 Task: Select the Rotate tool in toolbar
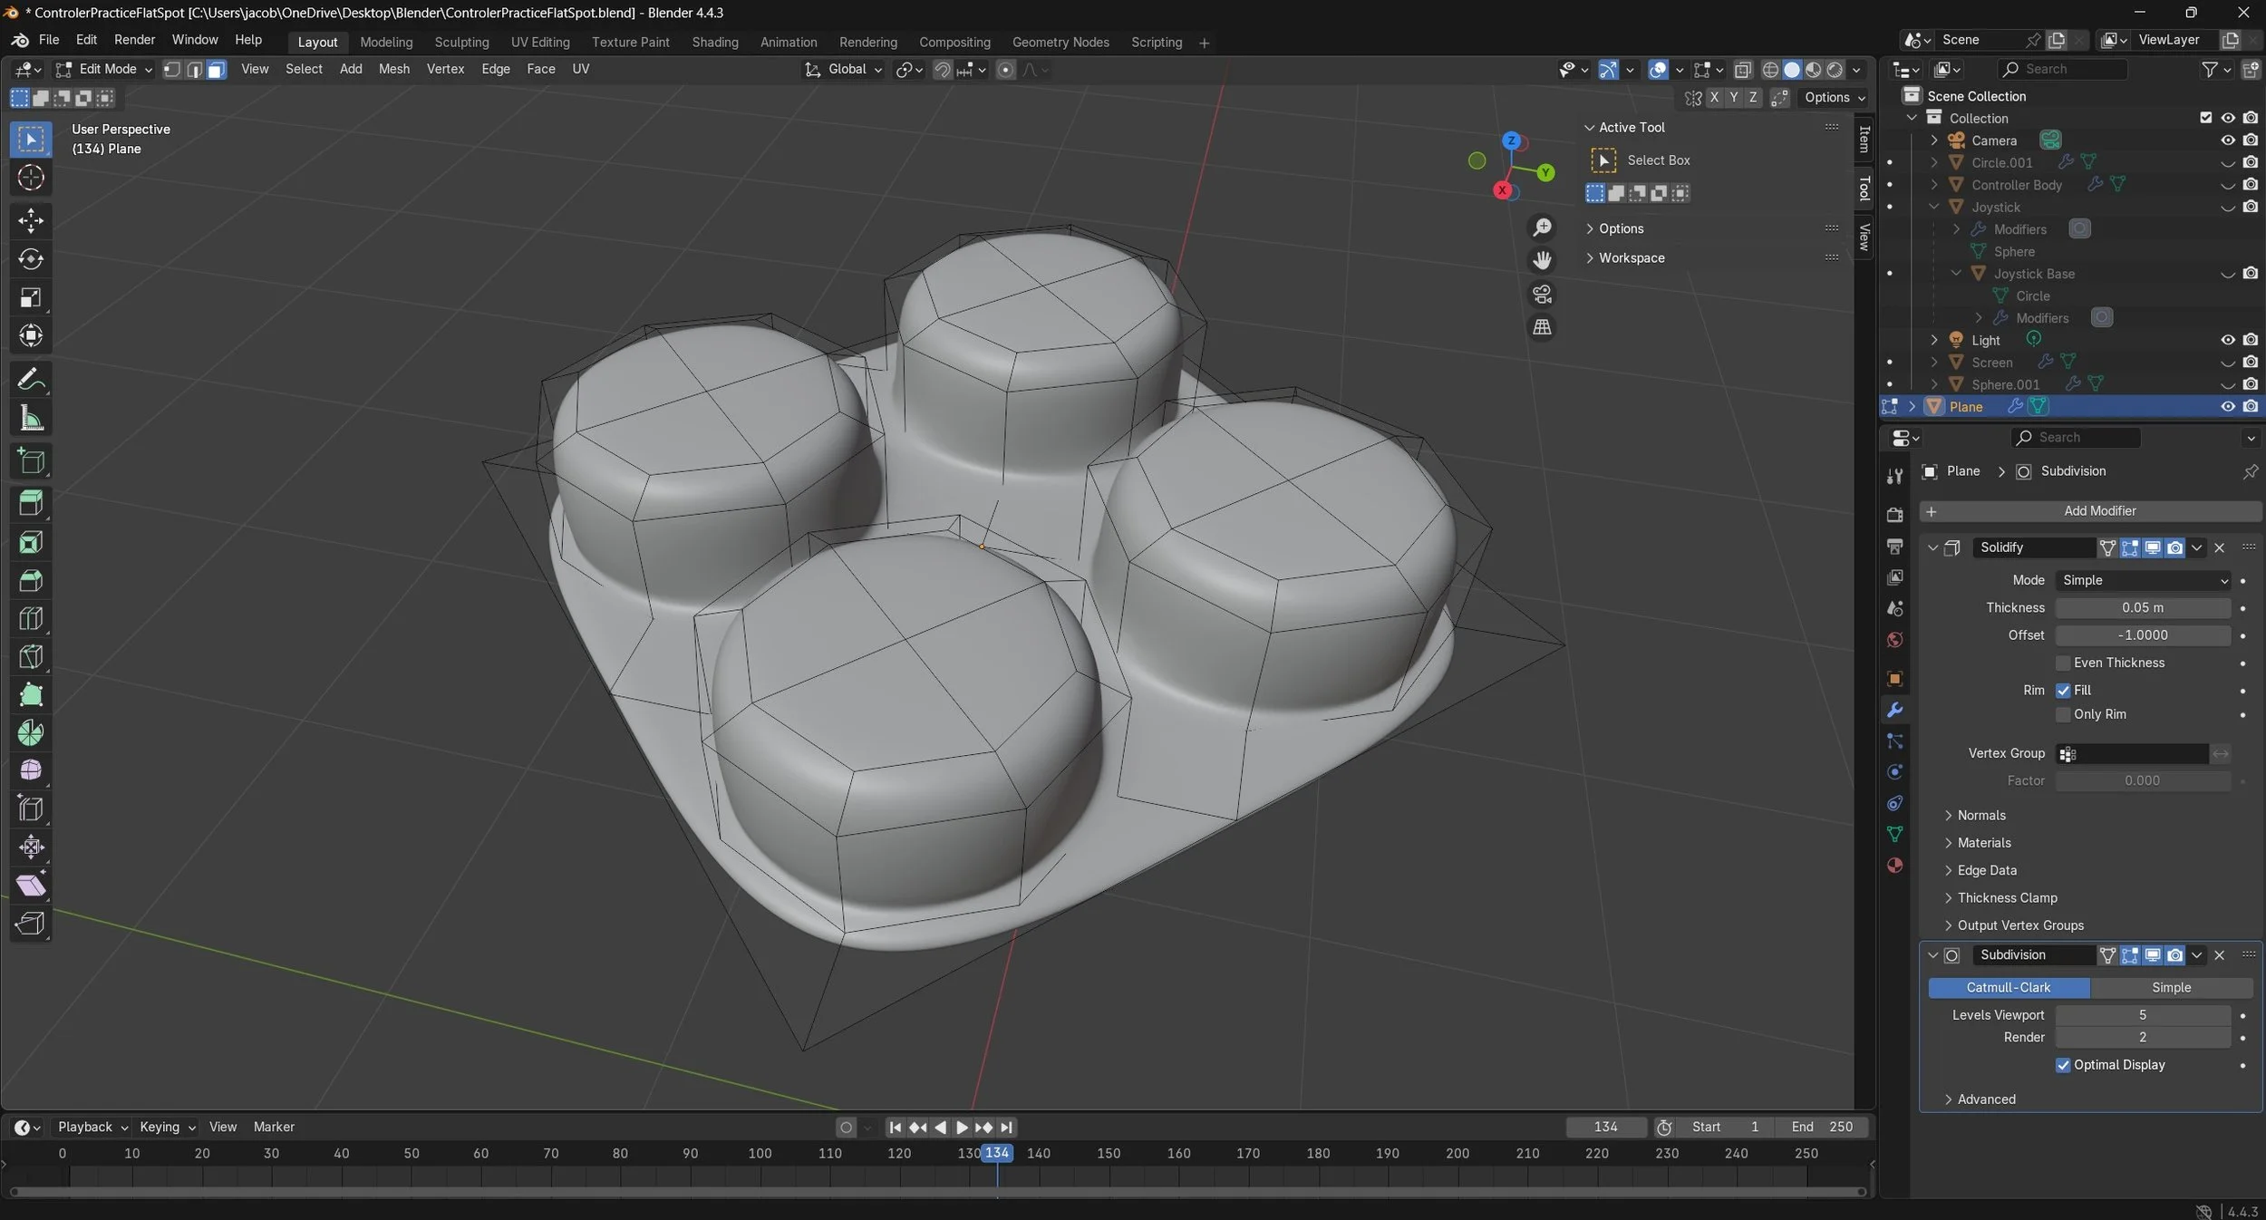tap(31, 259)
